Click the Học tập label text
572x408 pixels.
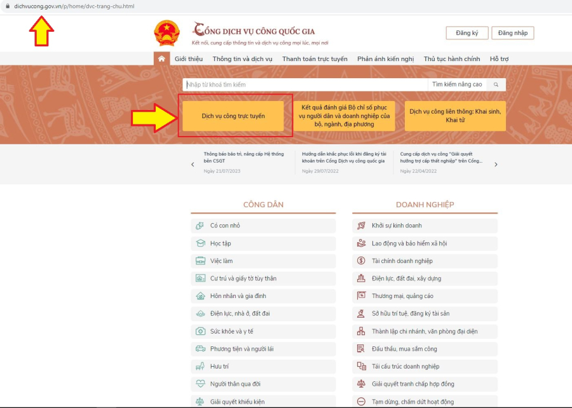pos(221,243)
